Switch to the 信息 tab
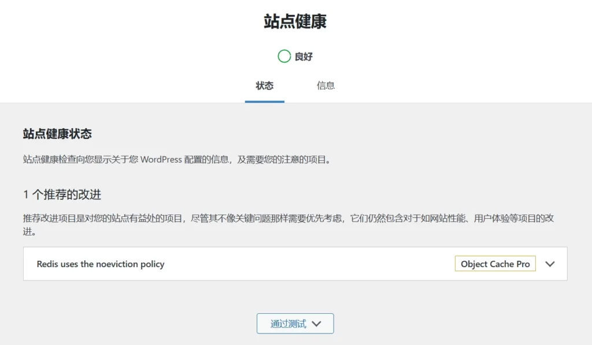The image size is (592, 345). pyautogui.click(x=326, y=85)
